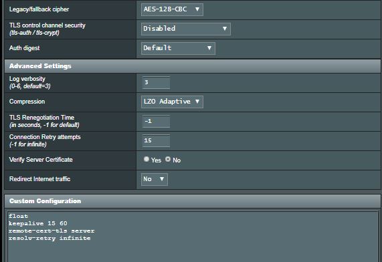Image resolution: width=382 pixels, height=262 pixels.
Task: Click the Auth digest label
Action: click(x=24, y=48)
